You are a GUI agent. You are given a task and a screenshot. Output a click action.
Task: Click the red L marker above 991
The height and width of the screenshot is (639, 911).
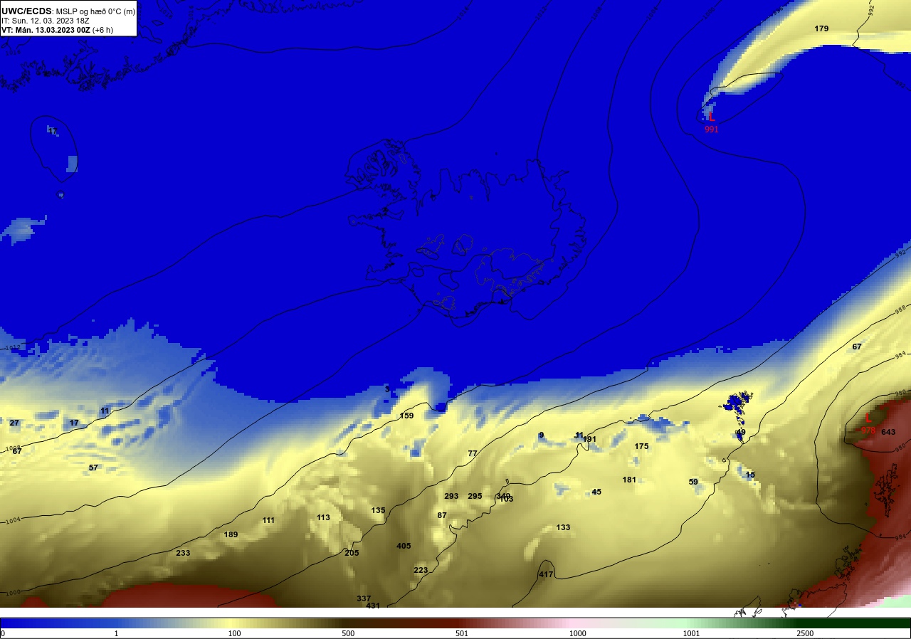point(711,118)
